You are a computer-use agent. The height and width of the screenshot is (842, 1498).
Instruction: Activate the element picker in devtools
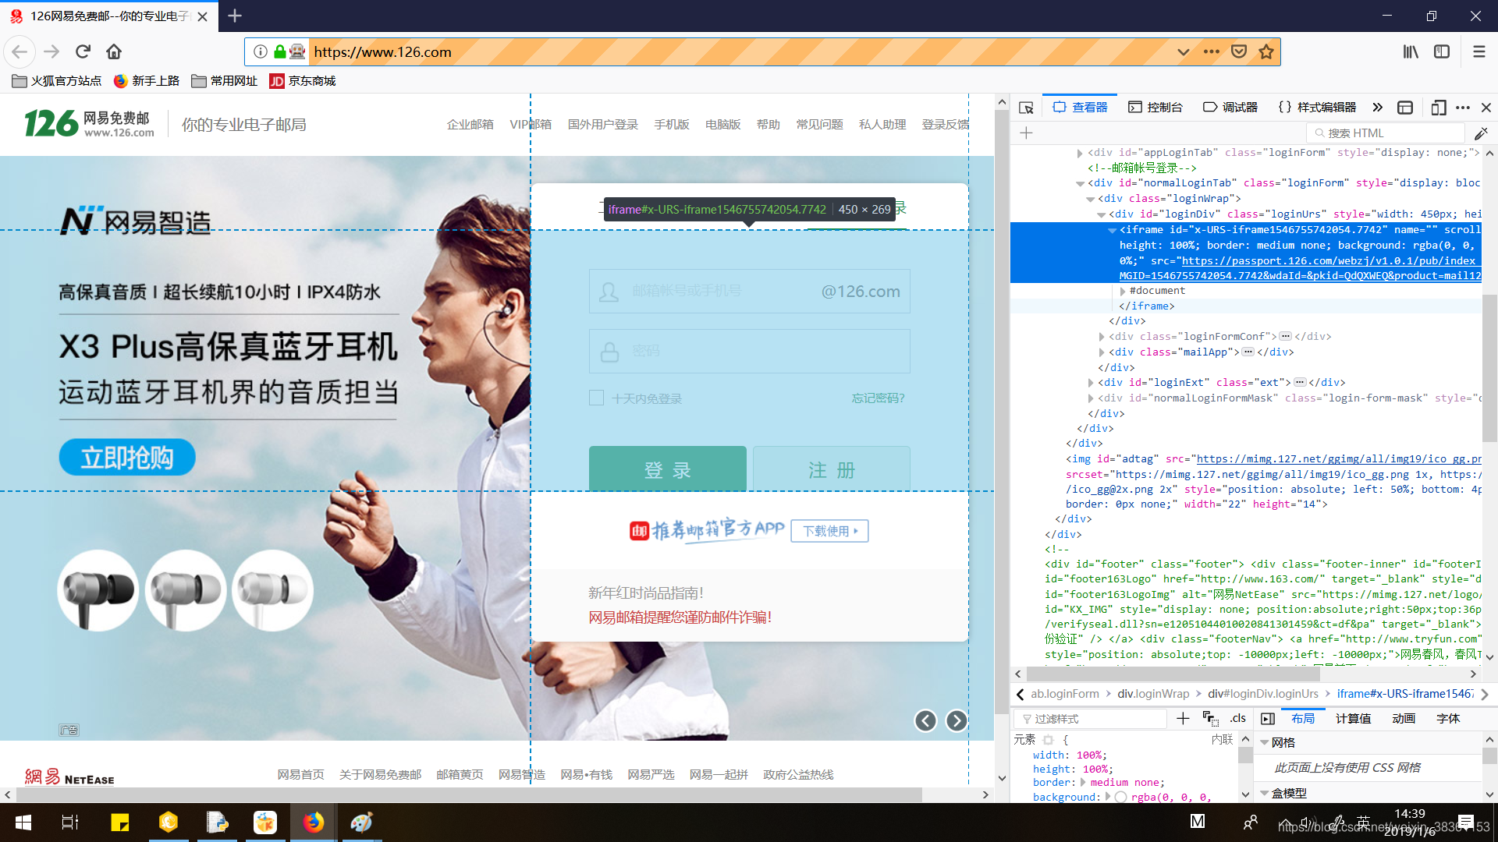click(x=1026, y=108)
